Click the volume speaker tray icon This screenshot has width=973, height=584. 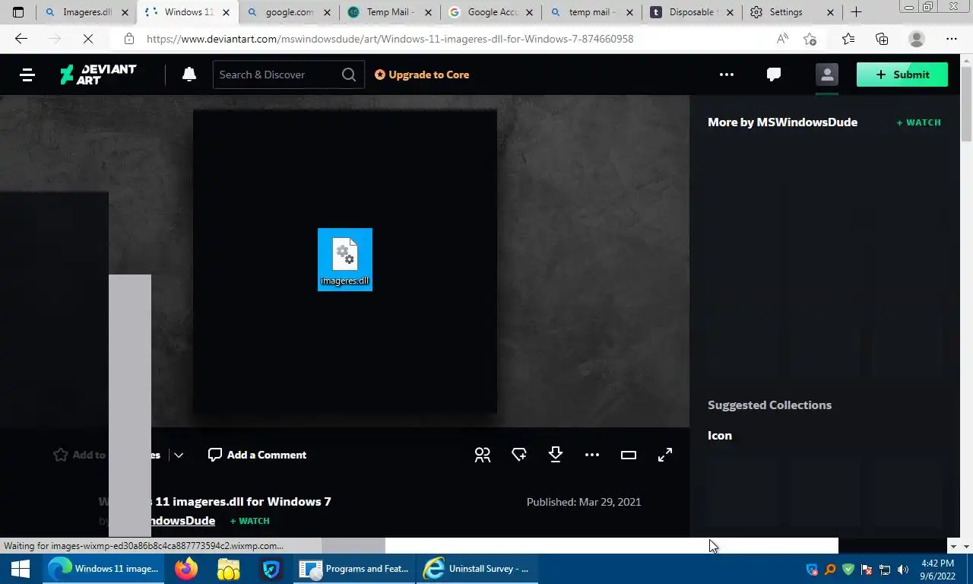coord(903,570)
